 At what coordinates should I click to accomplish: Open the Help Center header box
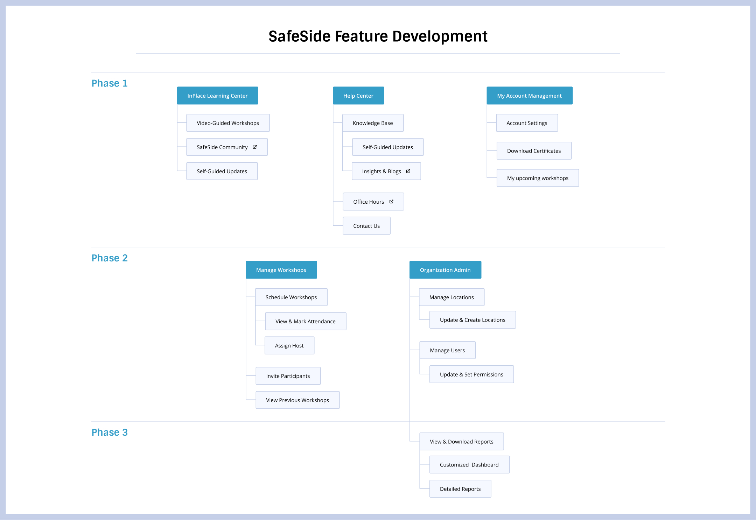coord(358,96)
